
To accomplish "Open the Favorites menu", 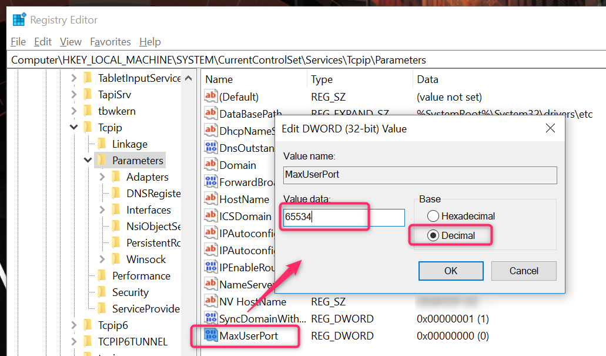I will click(111, 42).
